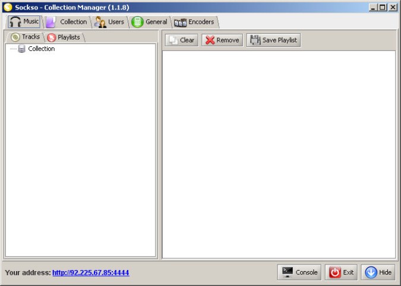Viewport: 401px width, 286px height.
Task: Save Playlist using the floppy button
Action: point(274,40)
